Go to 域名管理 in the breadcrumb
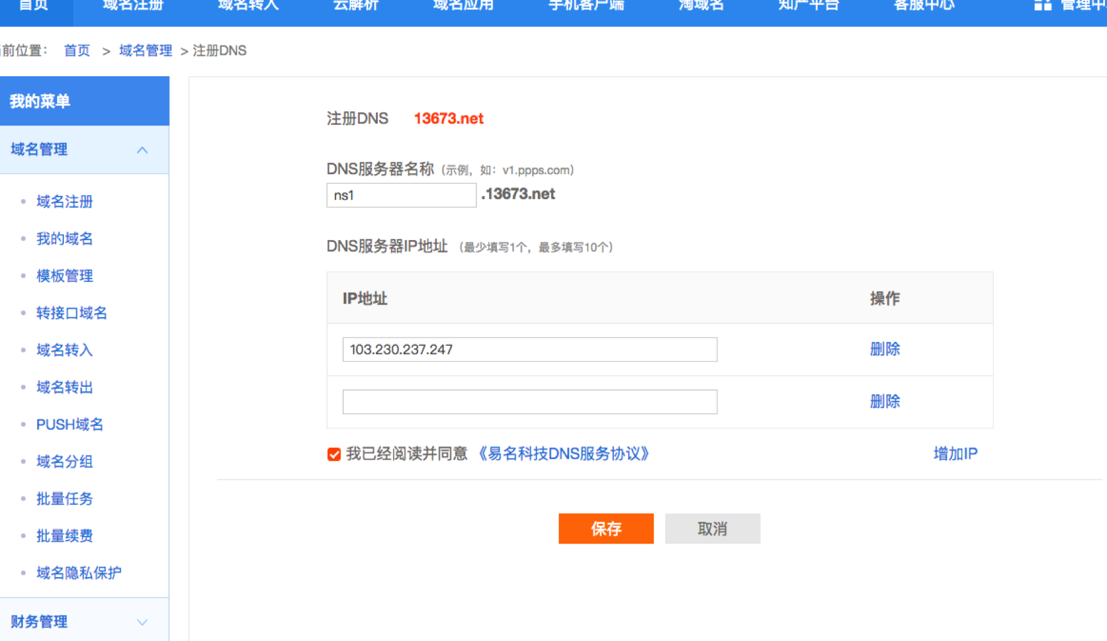Screen dimensions: 1107x641 [x=145, y=51]
